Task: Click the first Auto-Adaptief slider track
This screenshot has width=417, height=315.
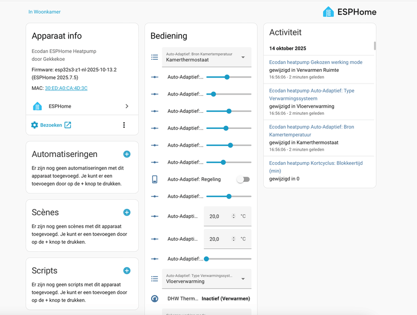Action: [229, 77]
